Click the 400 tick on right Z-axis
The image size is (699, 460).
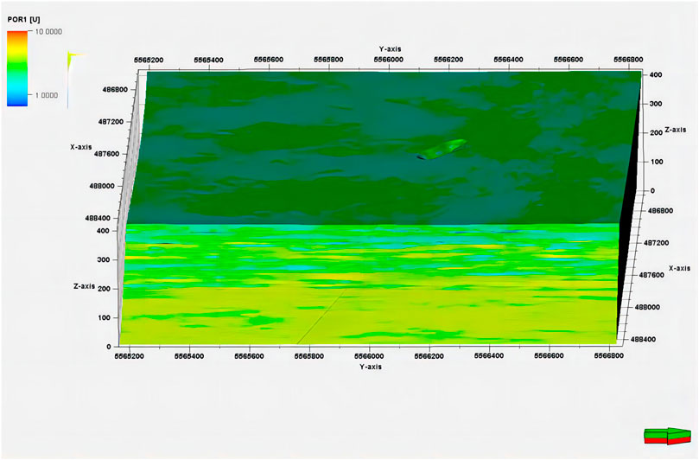656,75
